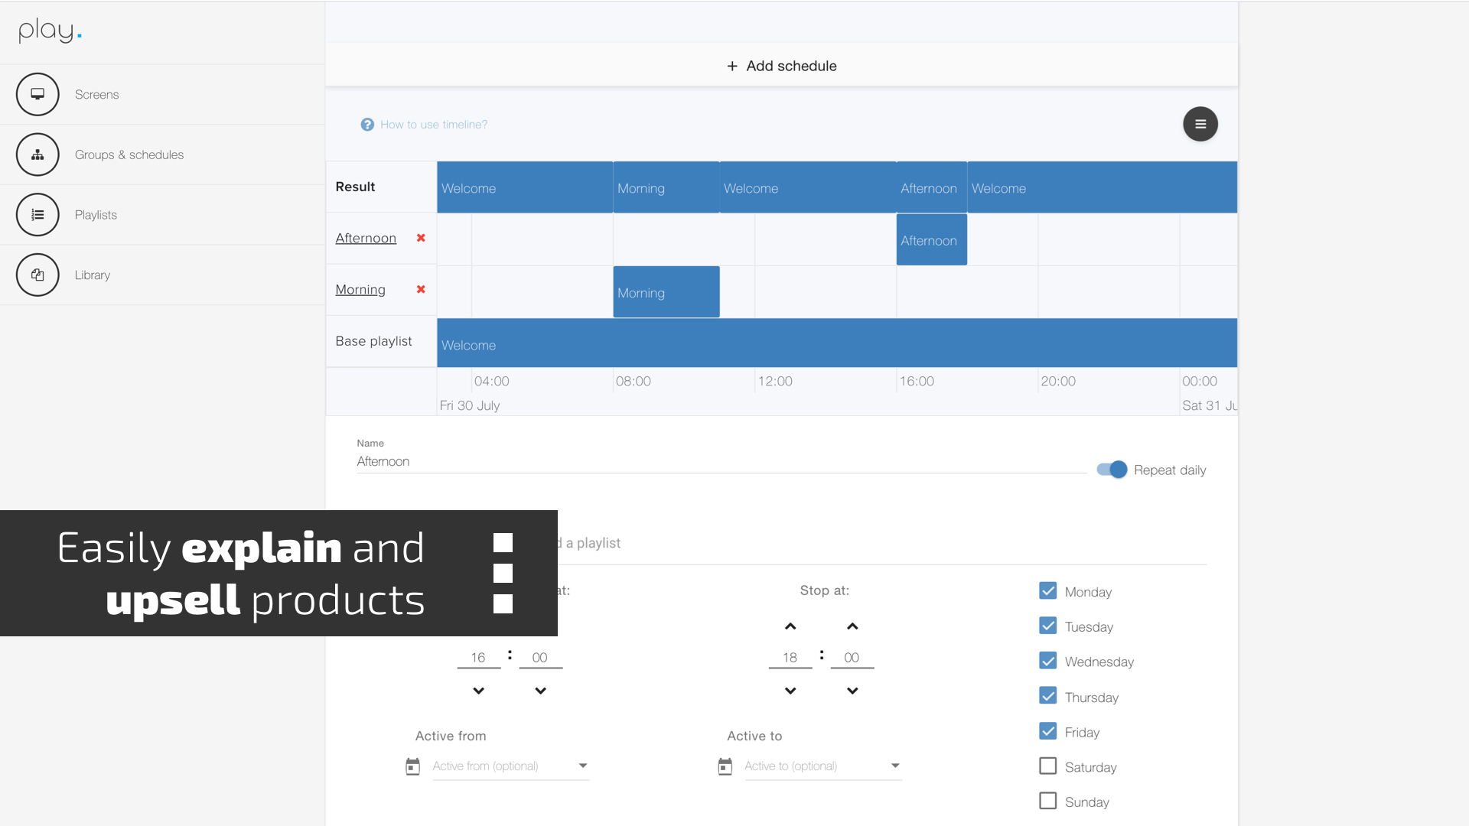Image resolution: width=1469 pixels, height=826 pixels.
Task: Open the Groups & schedules icon
Action: (37, 154)
